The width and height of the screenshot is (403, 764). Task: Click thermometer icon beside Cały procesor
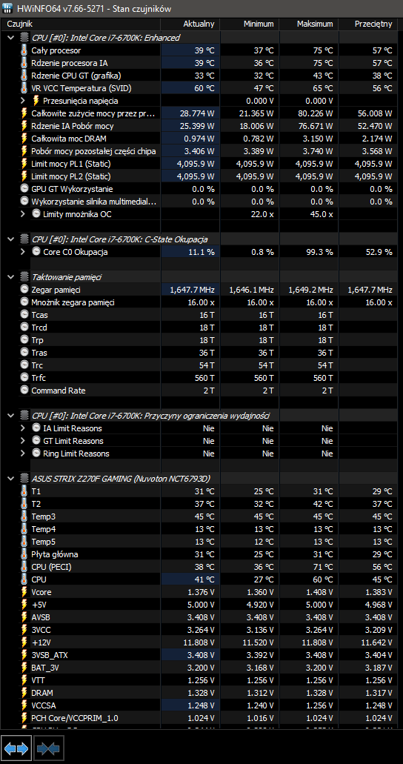(x=24, y=50)
